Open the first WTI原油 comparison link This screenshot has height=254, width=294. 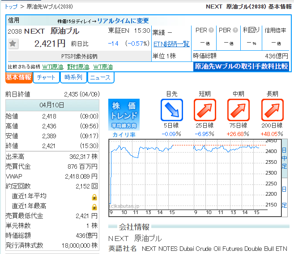click(x=53, y=67)
